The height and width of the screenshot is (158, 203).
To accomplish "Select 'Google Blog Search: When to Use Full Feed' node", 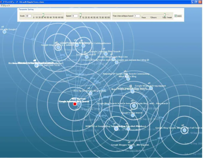I will [184, 130].
